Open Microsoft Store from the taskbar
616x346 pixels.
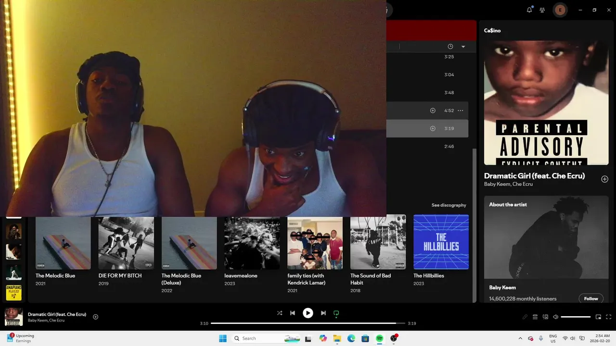(365, 338)
